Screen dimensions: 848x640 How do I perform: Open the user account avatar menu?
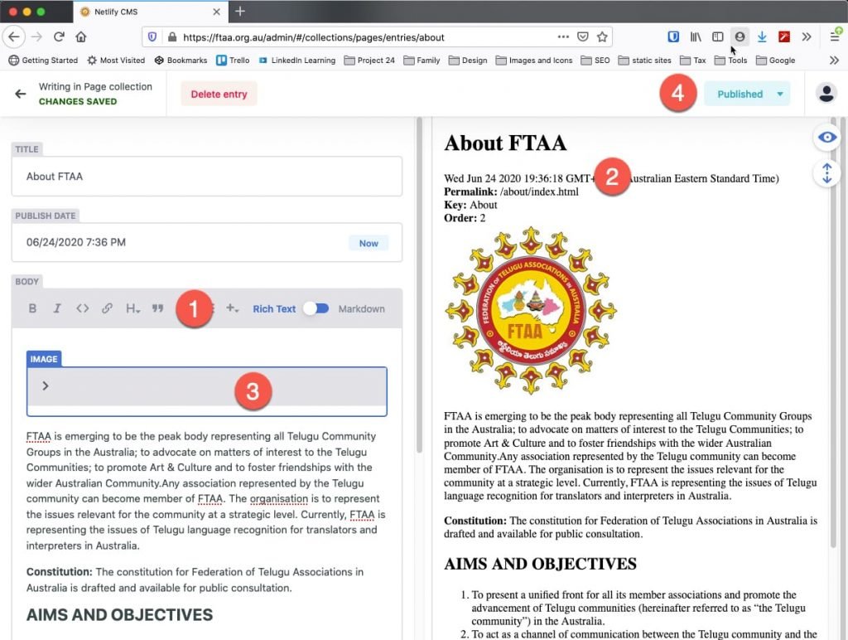(x=826, y=94)
